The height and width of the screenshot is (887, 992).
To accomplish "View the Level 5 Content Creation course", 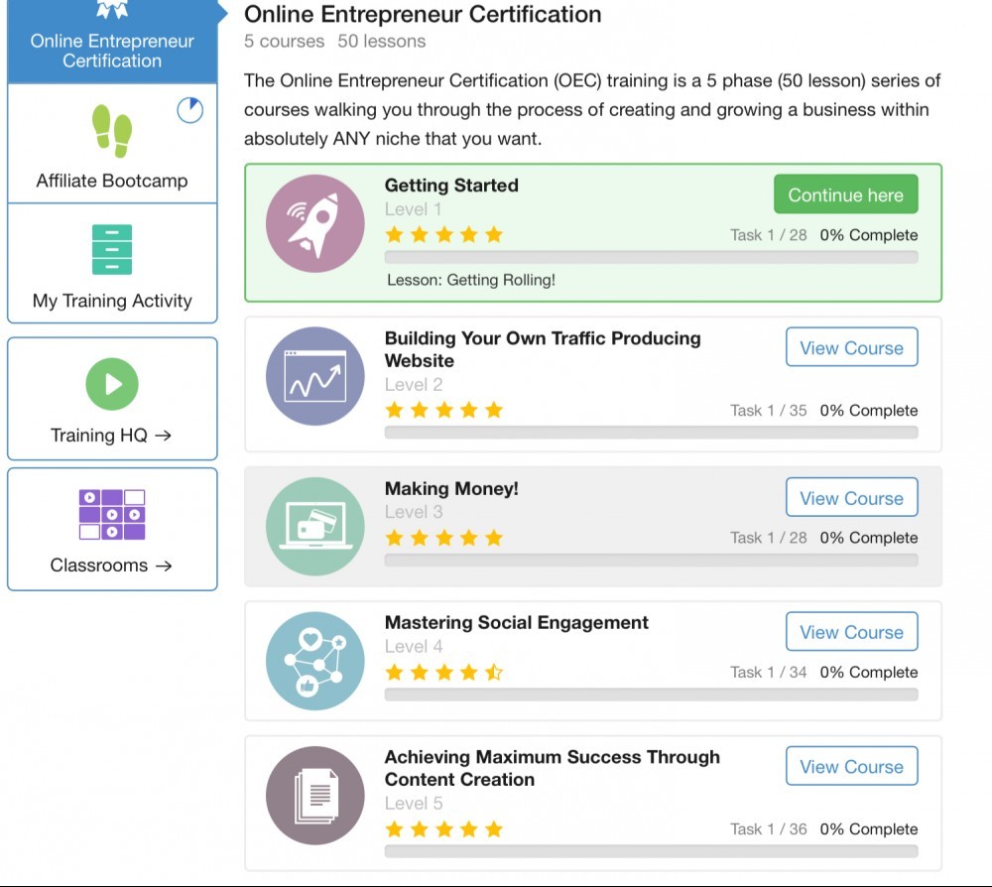I will 851,766.
